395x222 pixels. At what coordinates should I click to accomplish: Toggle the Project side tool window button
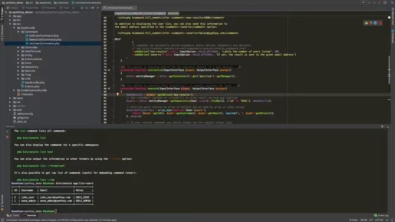point(2,14)
